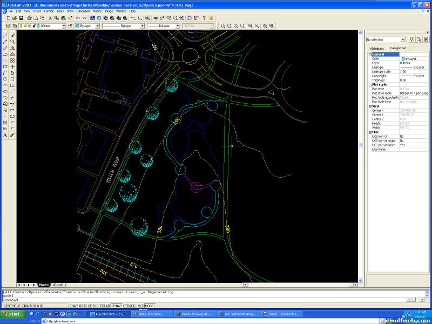This screenshot has width=432, height=324.
Task: Switch to the Alphabetic tab
Action: coord(377,48)
